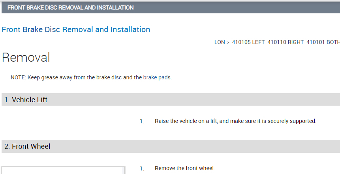Select labor code 410101 BOTH
The width and height of the screenshot is (340, 174).
(321, 42)
